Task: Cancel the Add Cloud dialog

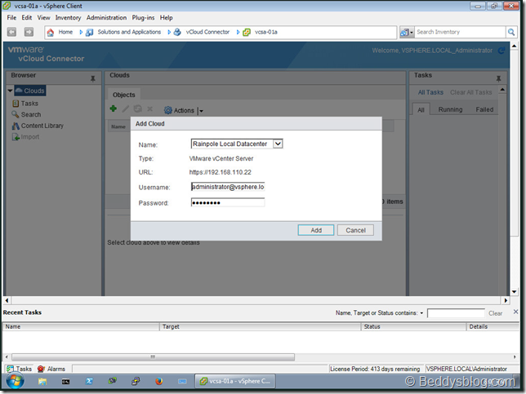Action: coord(355,230)
